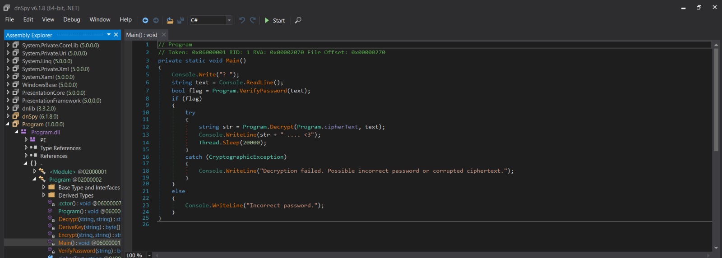Open the Debug menu
The width and height of the screenshot is (722, 258).
[x=71, y=19]
